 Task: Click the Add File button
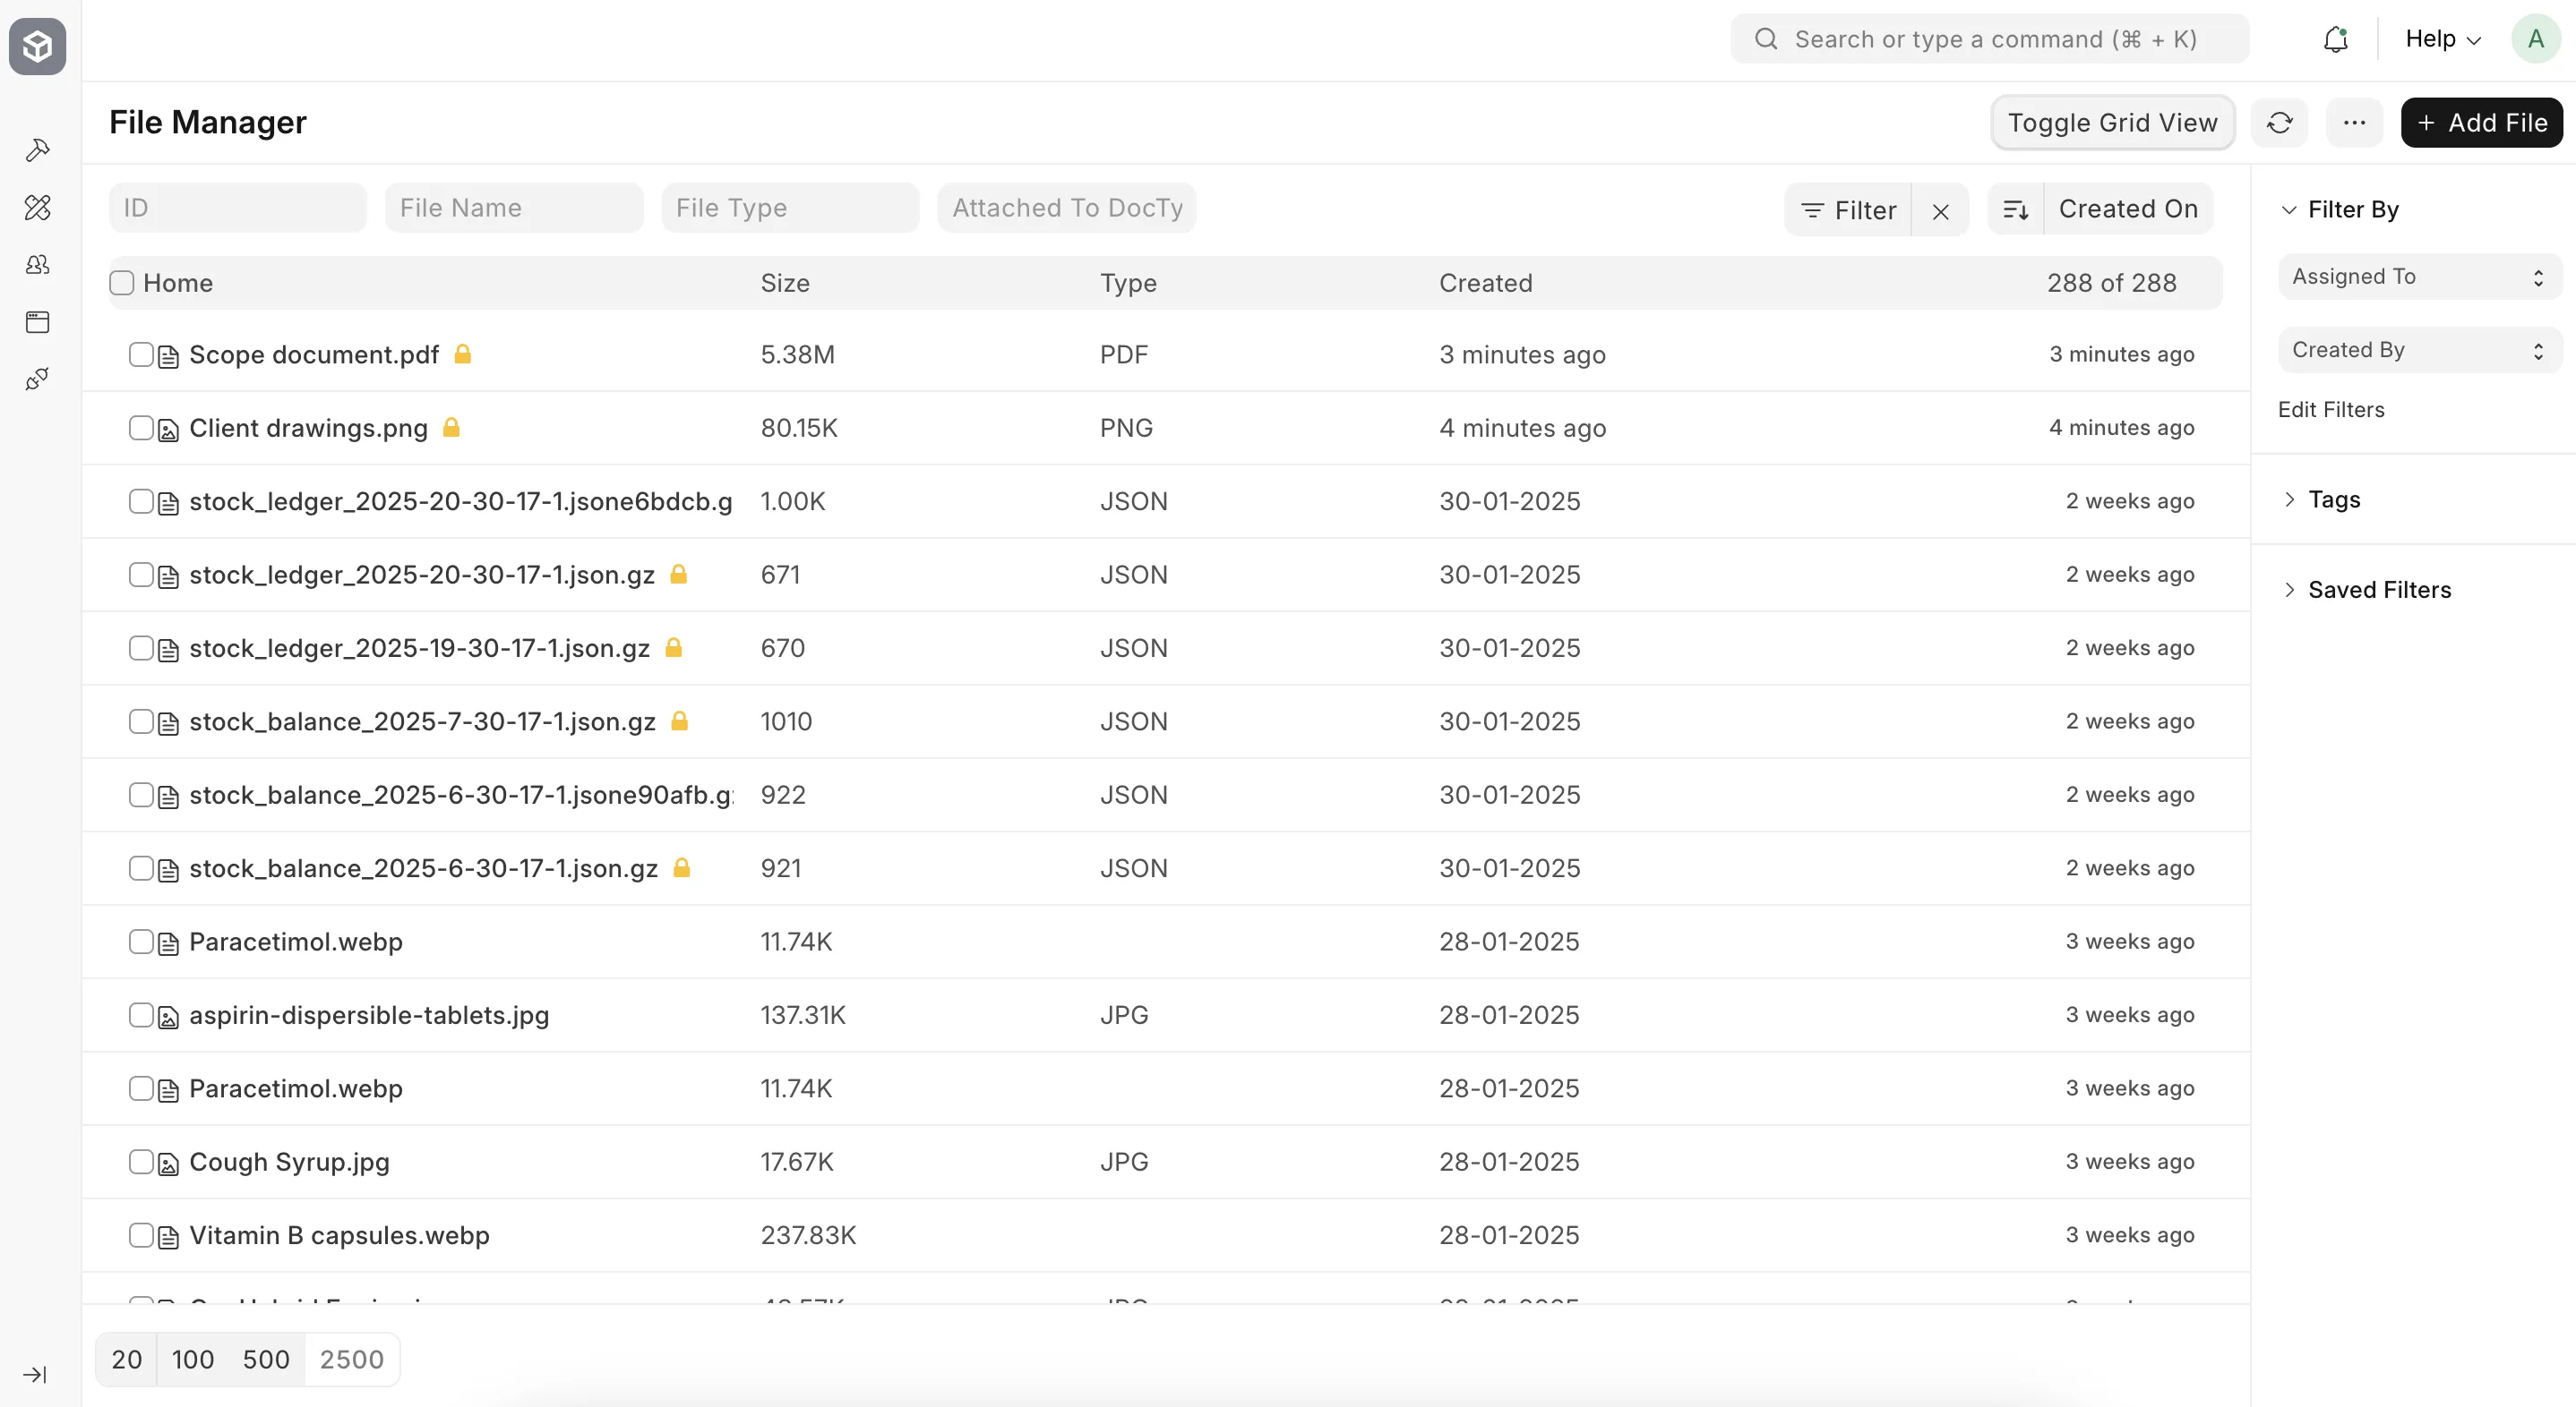click(x=2482, y=122)
